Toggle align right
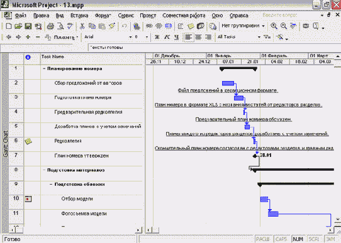341x243 pixels. 208,37
